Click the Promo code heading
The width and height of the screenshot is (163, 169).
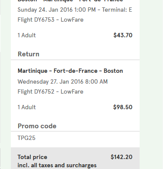pyautogui.click(x=37, y=126)
